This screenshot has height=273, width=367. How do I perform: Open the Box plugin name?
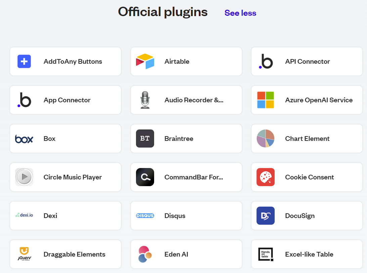pos(49,139)
